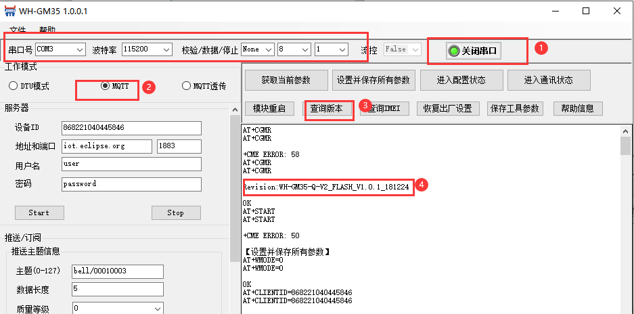634x314 pixels.
Task: Click the Start button
Action: pyautogui.click(x=39, y=212)
